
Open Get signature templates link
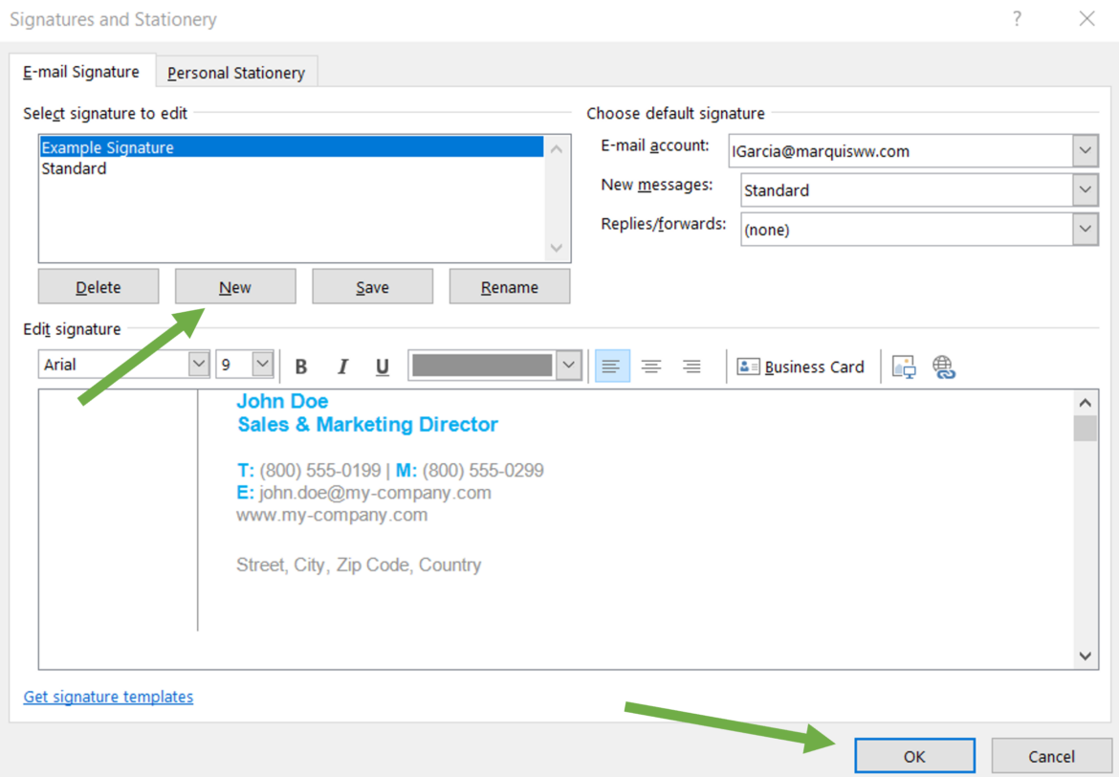click(x=108, y=697)
